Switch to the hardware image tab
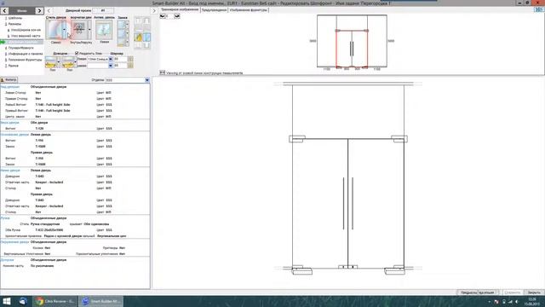 tap(249, 10)
